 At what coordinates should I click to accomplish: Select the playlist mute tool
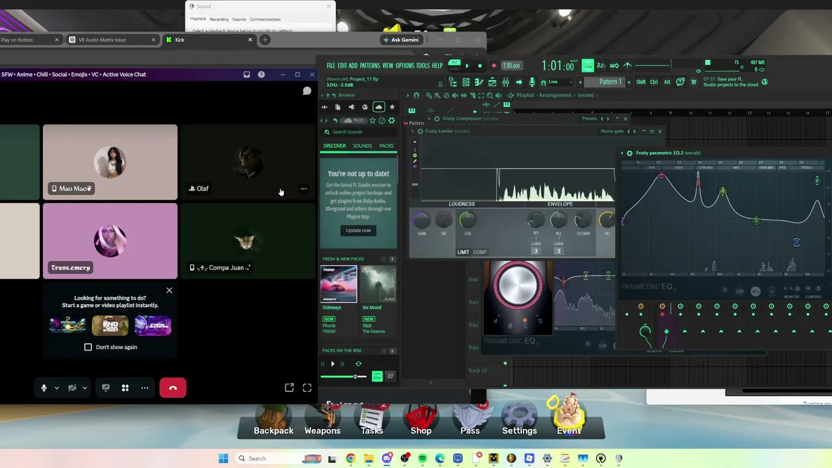pyautogui.click(x=454, y=96)
